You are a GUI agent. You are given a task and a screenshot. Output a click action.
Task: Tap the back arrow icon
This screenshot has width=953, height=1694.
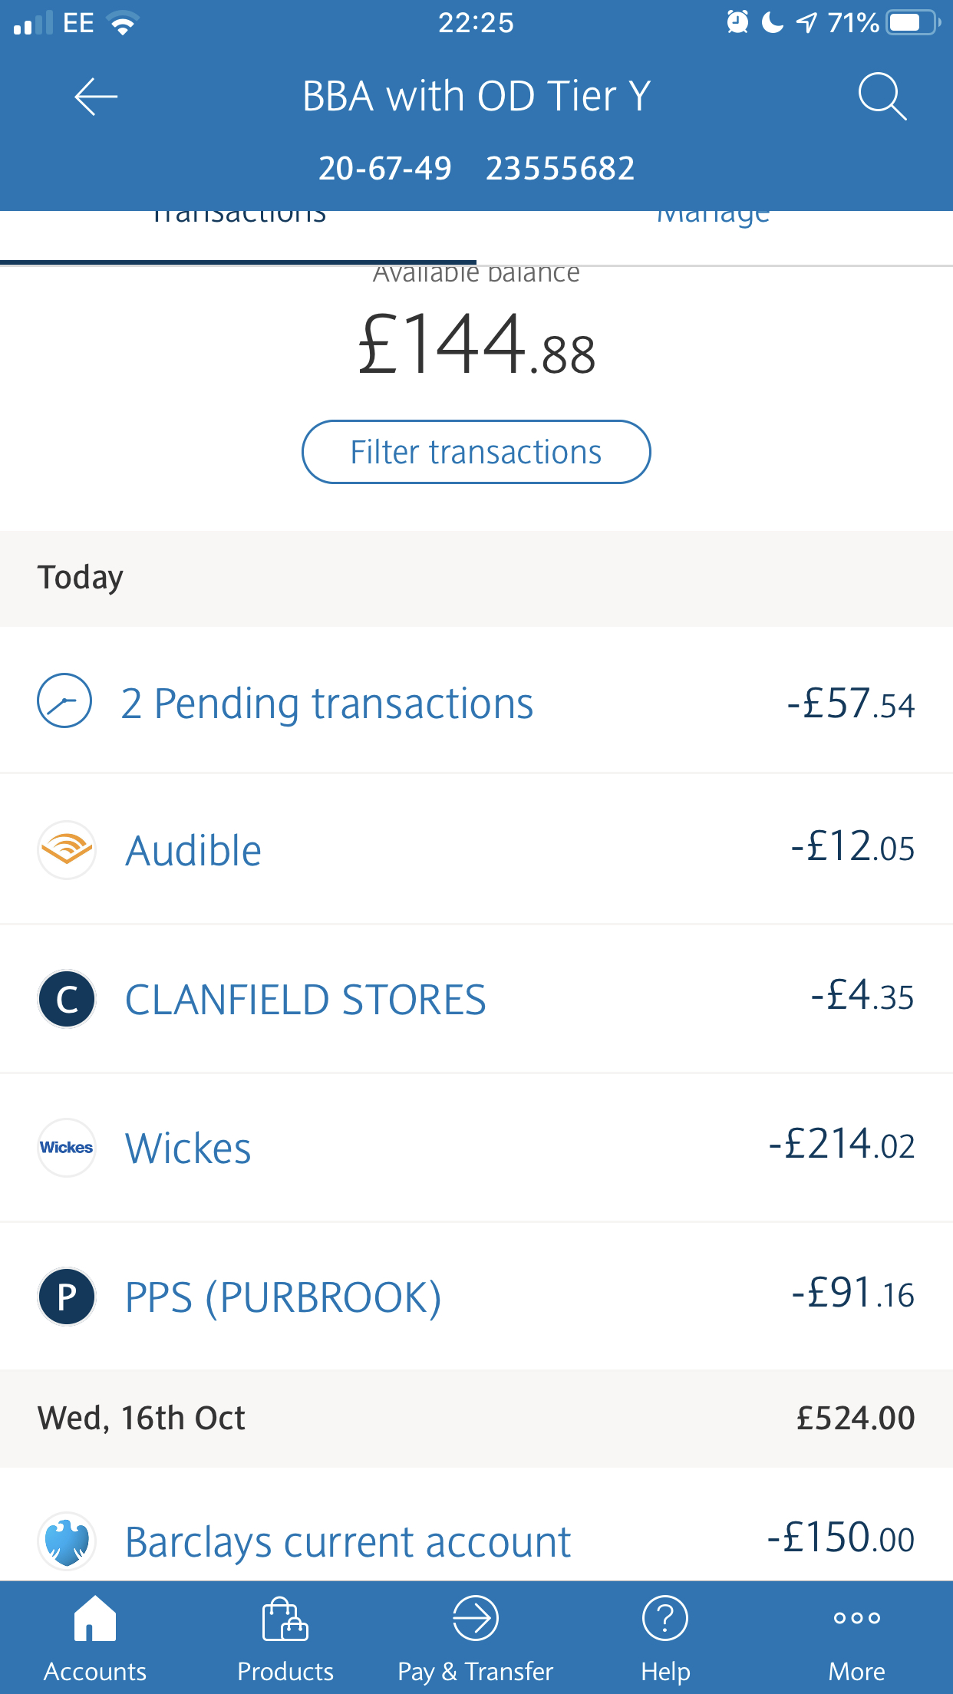pos(95,97)
